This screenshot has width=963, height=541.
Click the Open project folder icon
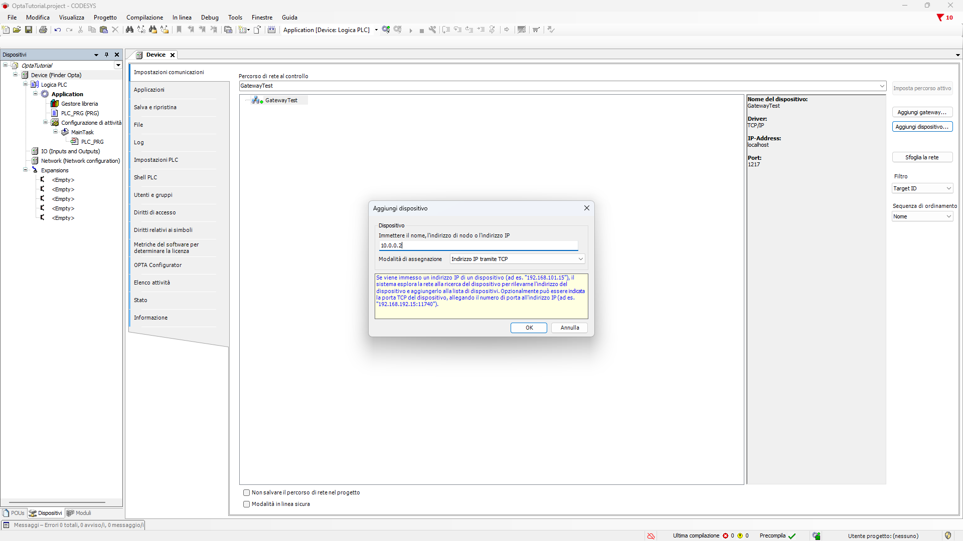pyautogui.click(x=17, y=30)
